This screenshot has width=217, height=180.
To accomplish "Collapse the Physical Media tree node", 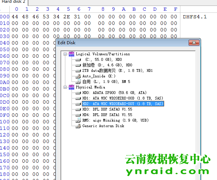I will 65,87.
